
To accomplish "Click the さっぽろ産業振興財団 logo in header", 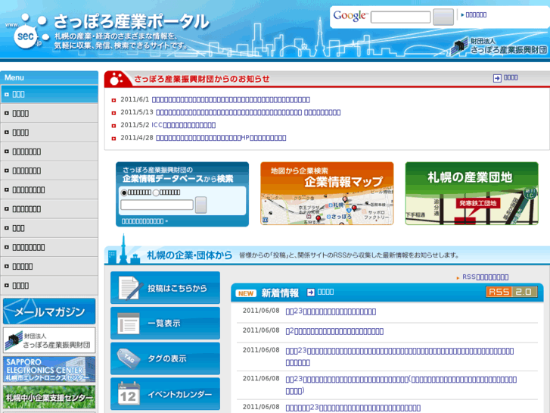I will (x=499, y=45).
